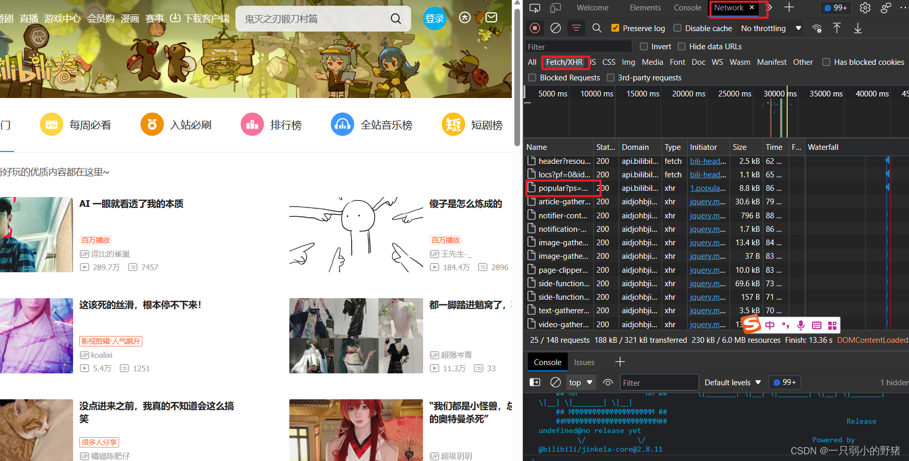The image size is (909, 461).
Task: Click the 短剧榜 yellow icon
Action: click(x=453, y=124)
